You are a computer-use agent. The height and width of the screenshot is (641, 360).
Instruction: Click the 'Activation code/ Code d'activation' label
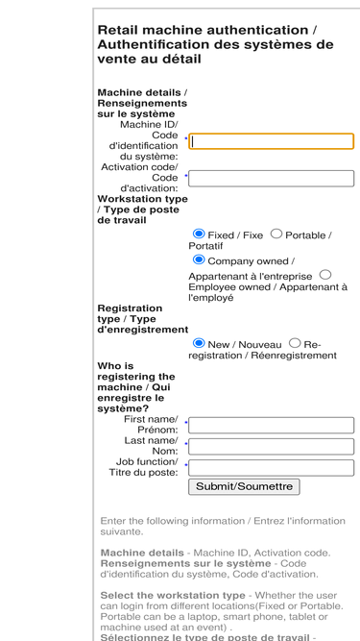pos(139,178)
